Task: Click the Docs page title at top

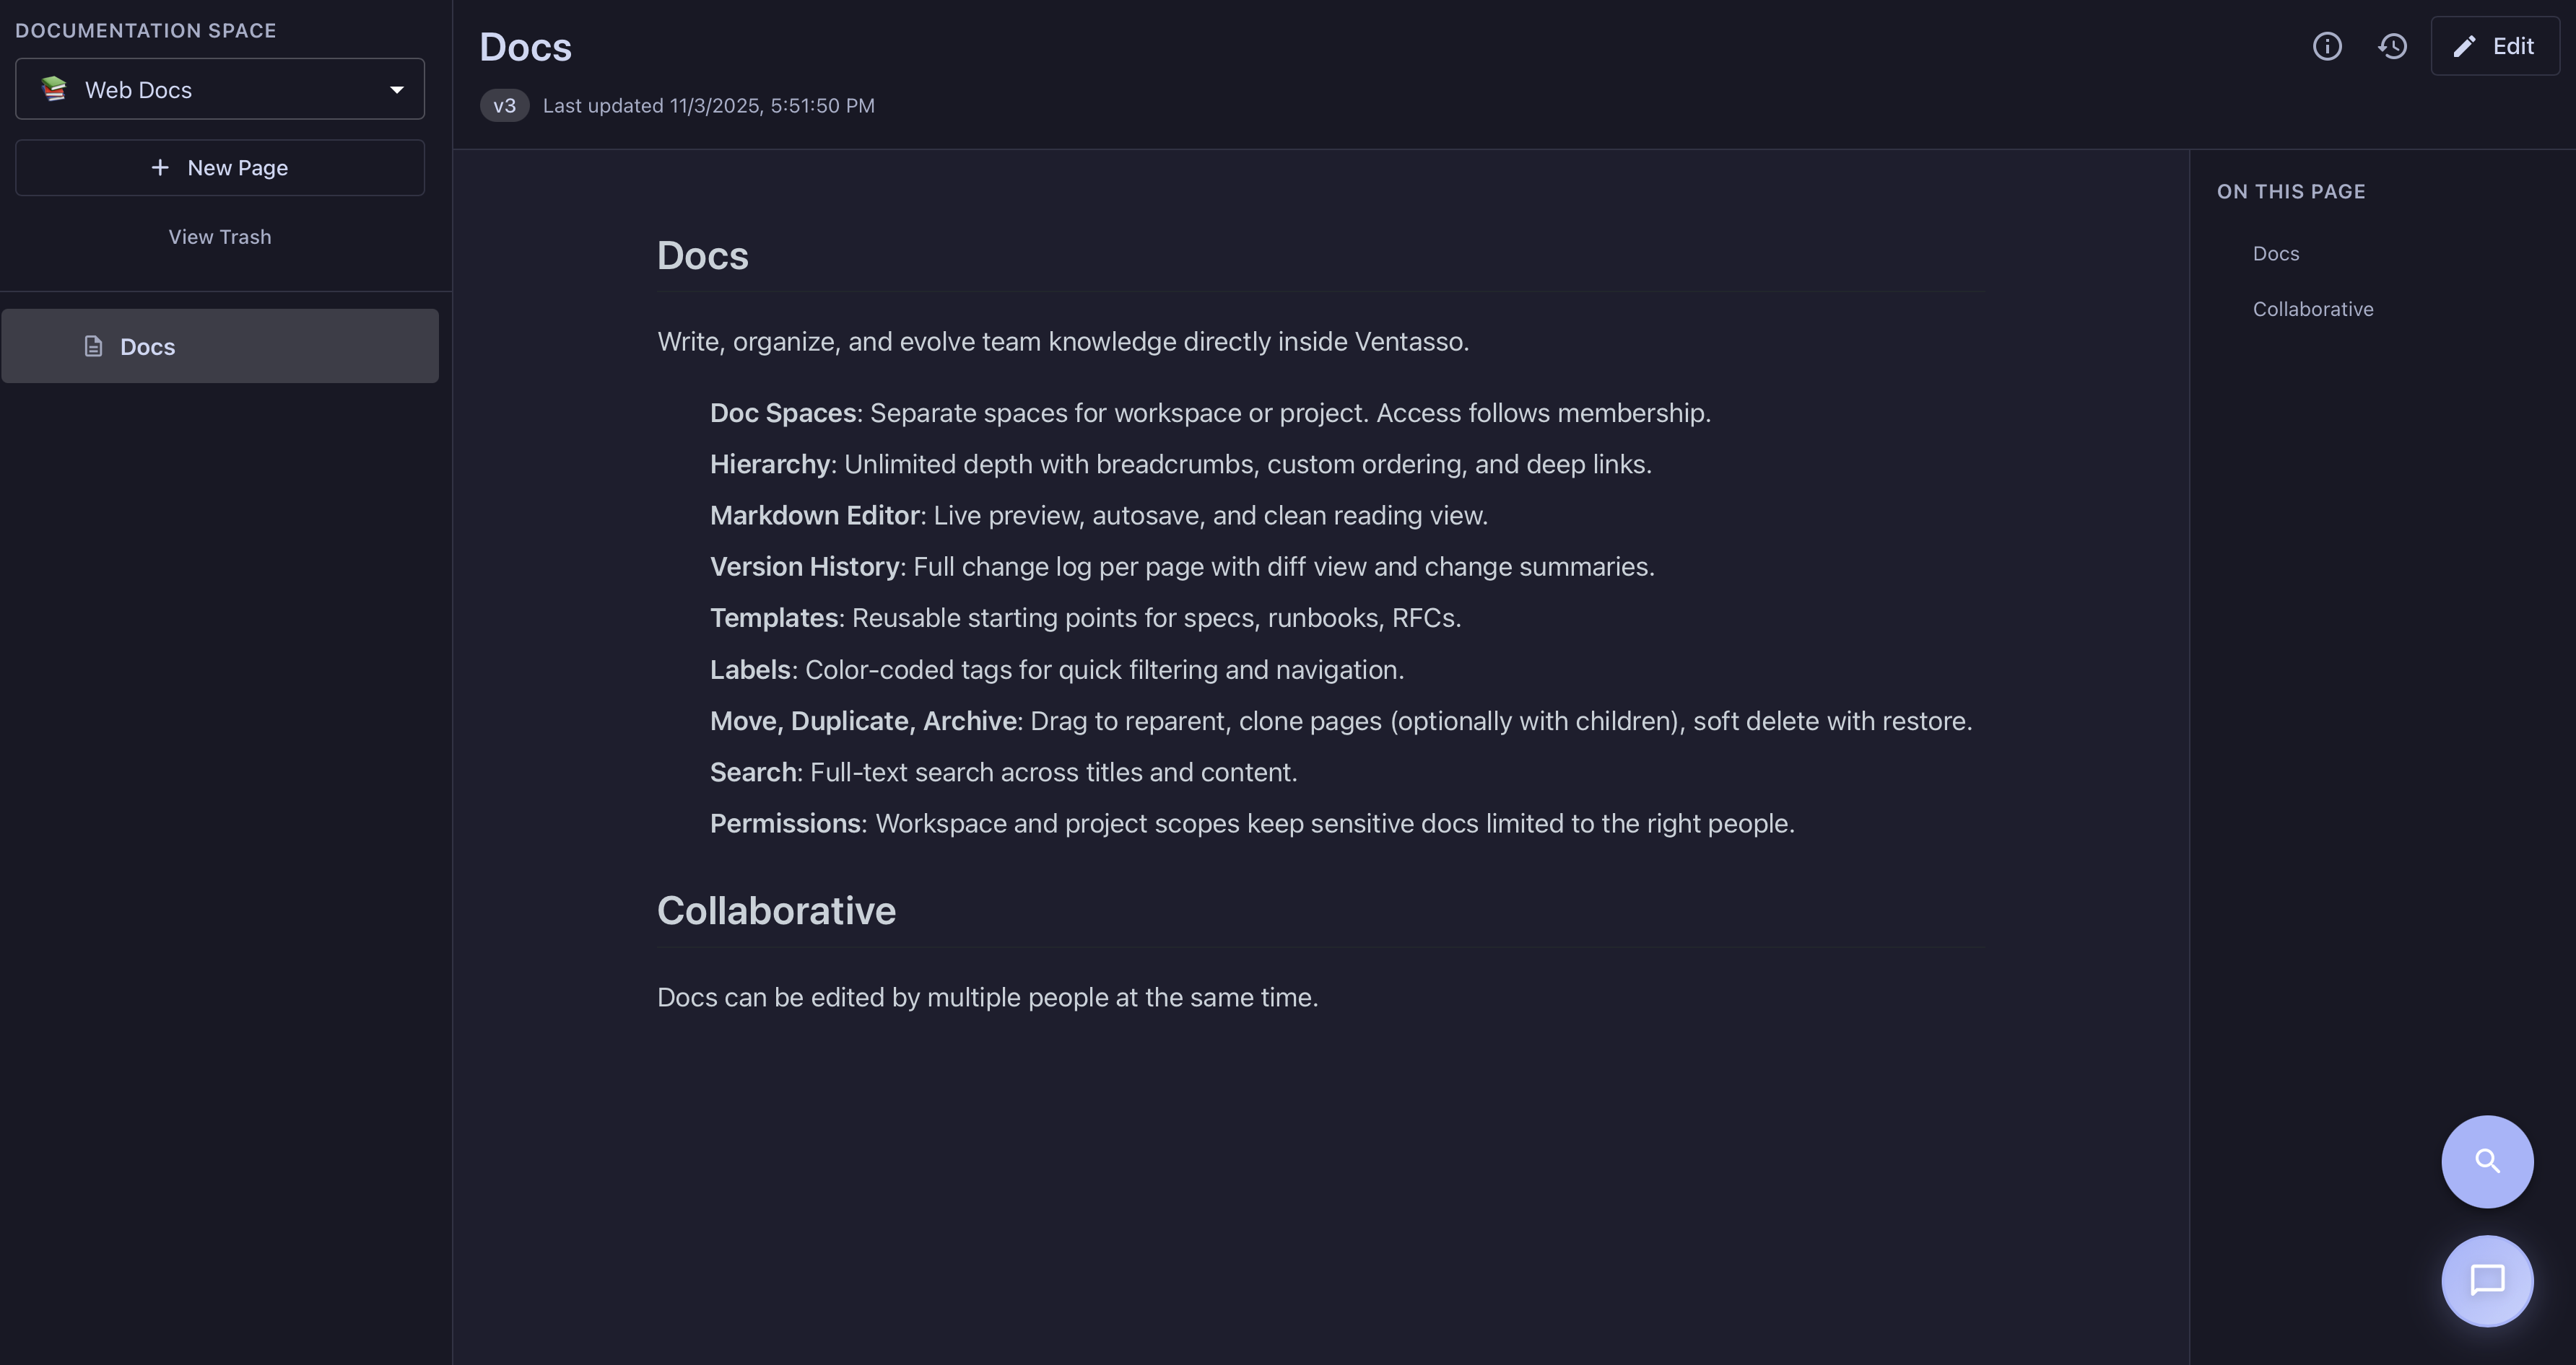Action: point(525,47)
